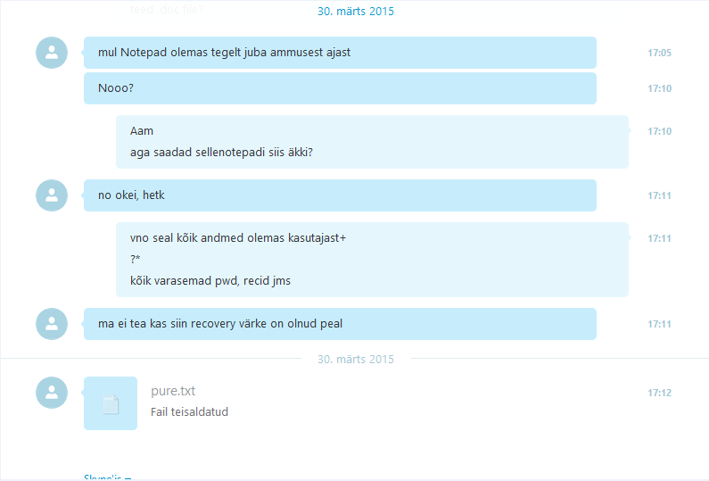The width and height of the screenshot is (709, 481).
Task: Select the 'Aam' message text
Action: pyautogui.click(x=142, y=131)
